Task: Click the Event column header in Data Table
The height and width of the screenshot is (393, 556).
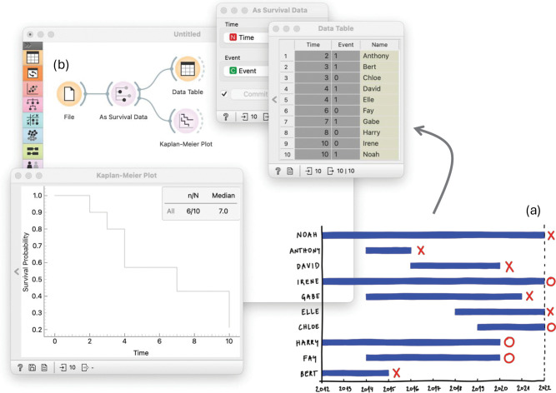Action: tap(346, 45)
